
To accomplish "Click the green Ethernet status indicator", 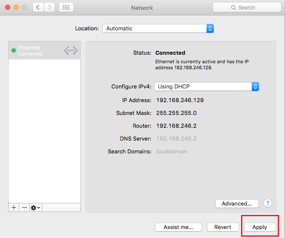I will pos(14,51).
